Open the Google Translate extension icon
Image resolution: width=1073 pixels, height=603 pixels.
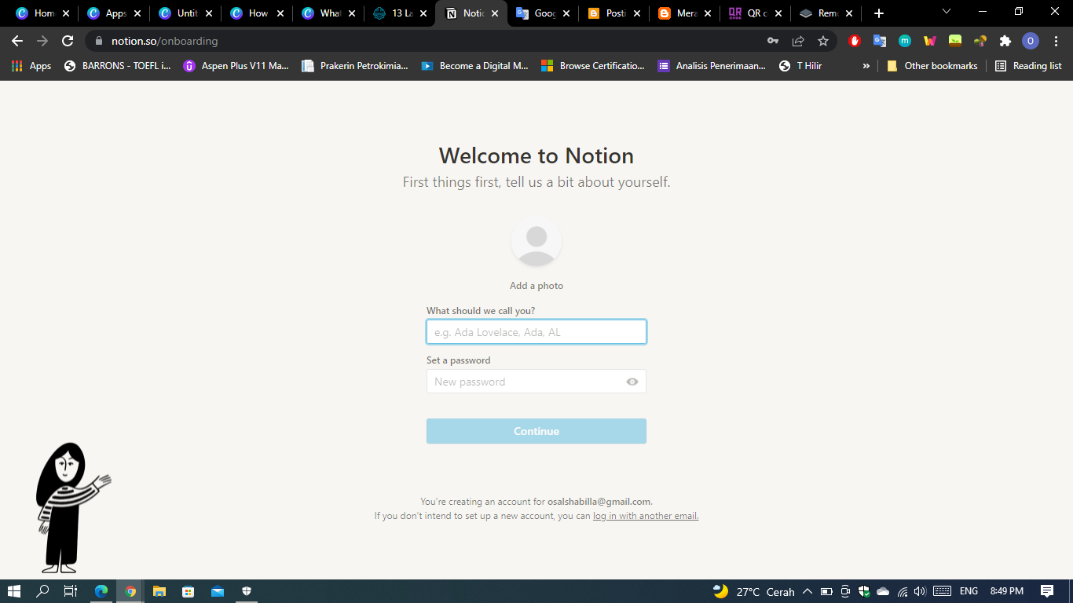point(880,41)
